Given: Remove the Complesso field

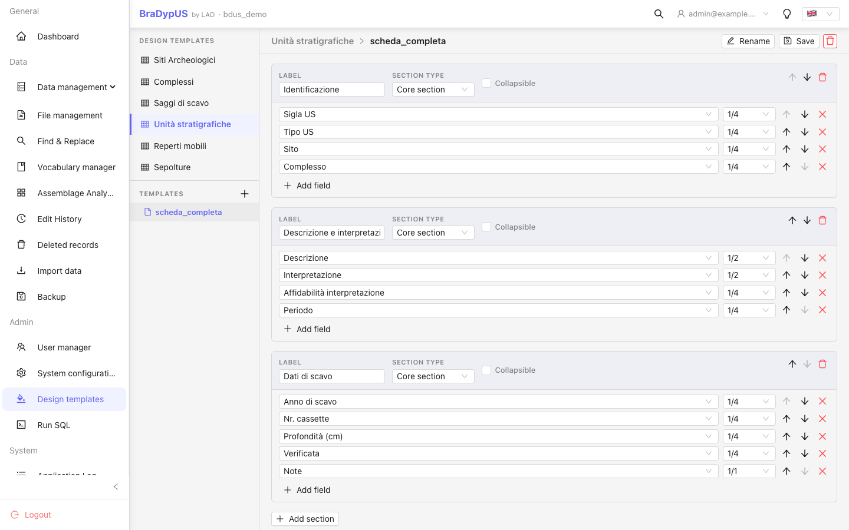Looking at the screenshot, I should pyautogui.click(x=822, y=167).
